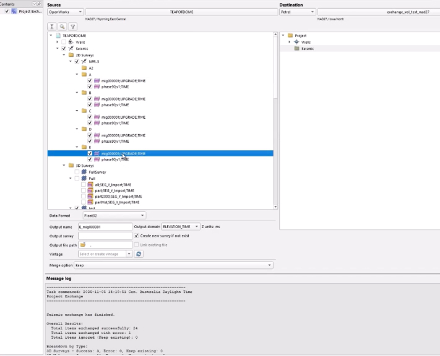Open the Output domain ELEVATION_TIME dropdown
The width and height of the screenshot is (440, 356).
pos(181,227)
